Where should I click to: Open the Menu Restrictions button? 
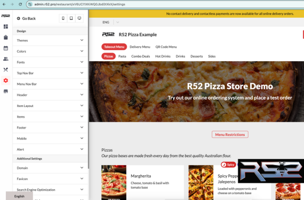pyautogui.click(x=230, y=134)
